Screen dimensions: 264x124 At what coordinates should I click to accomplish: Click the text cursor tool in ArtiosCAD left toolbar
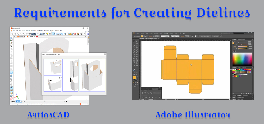(11, 46)
